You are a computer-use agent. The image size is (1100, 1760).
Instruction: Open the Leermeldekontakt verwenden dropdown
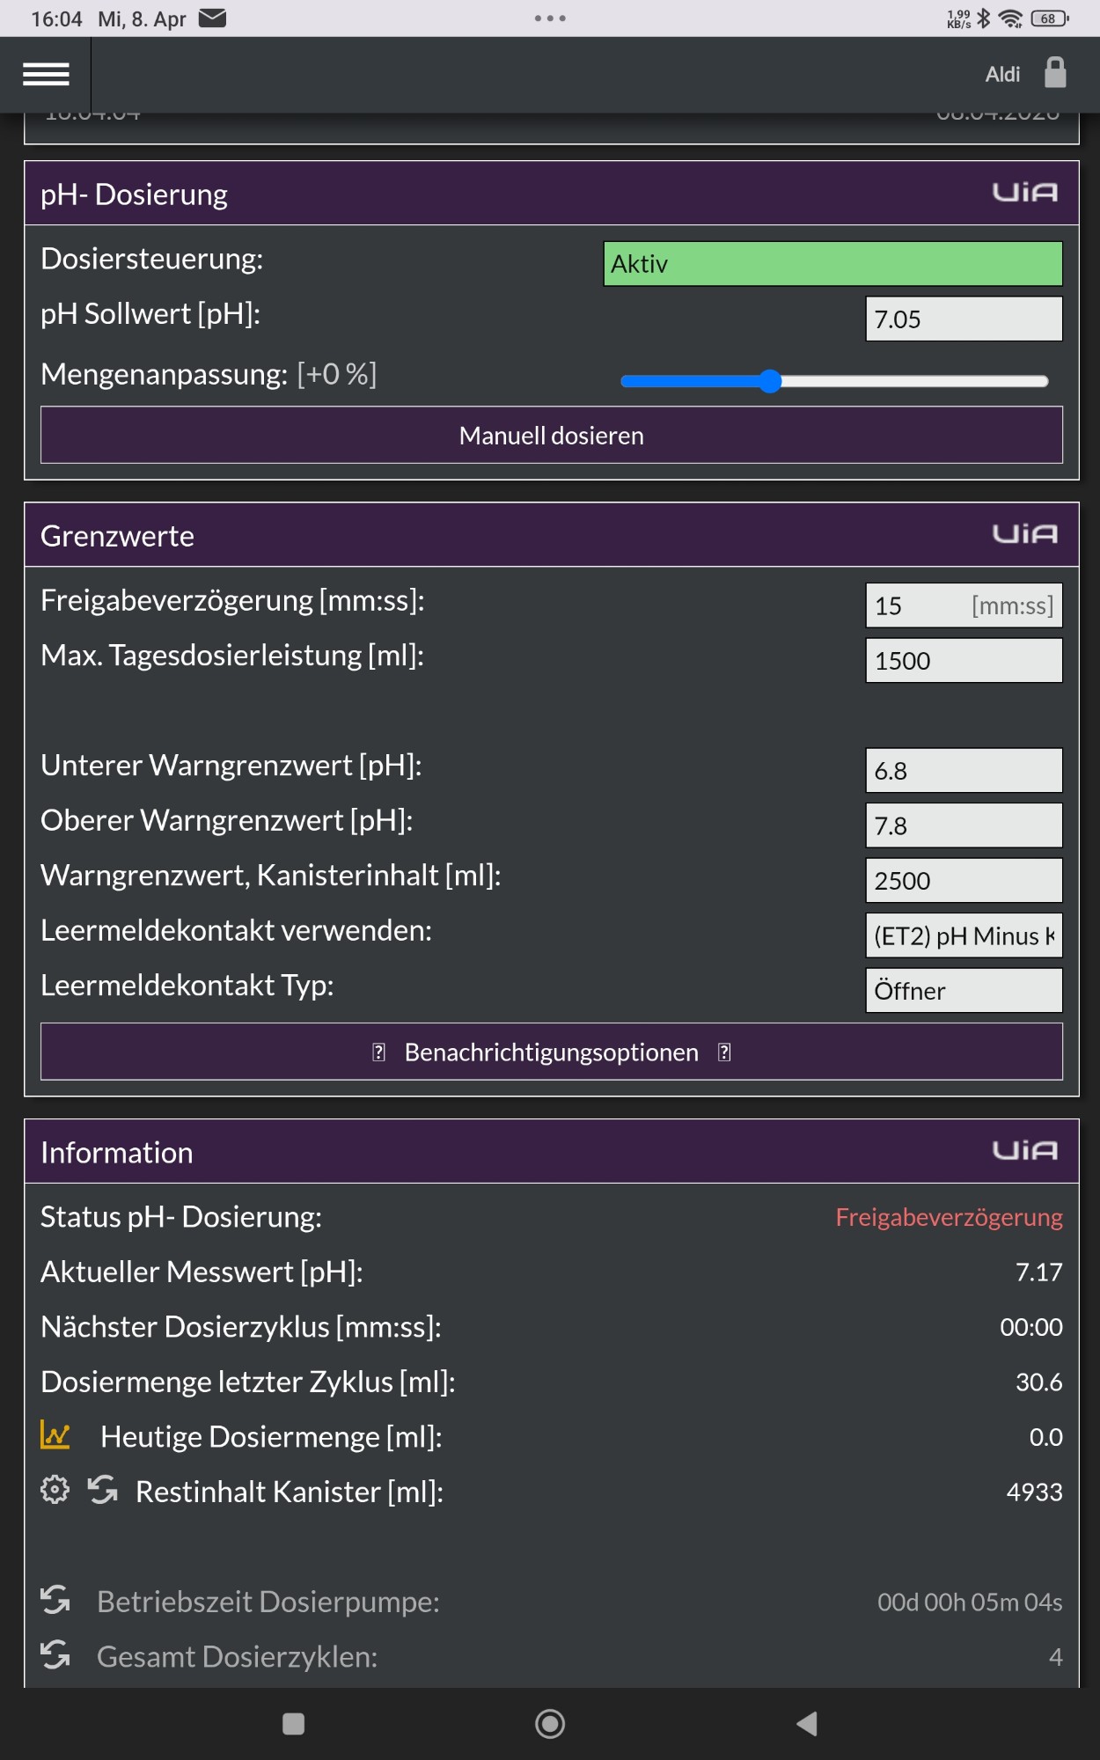tap(964, 935)
